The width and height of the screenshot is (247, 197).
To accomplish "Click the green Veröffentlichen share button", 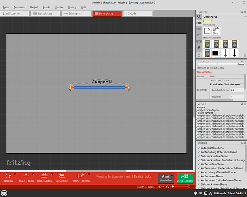I will 185,178.
